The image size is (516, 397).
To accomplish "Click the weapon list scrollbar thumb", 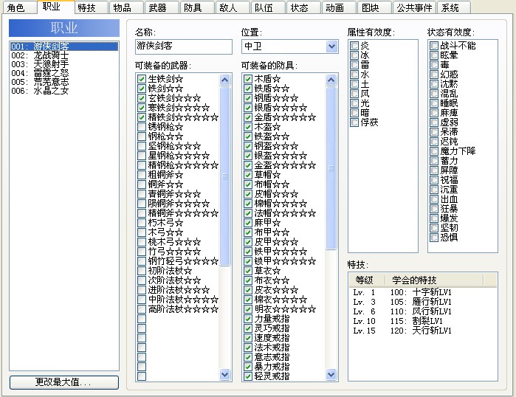I will (224, 176).
